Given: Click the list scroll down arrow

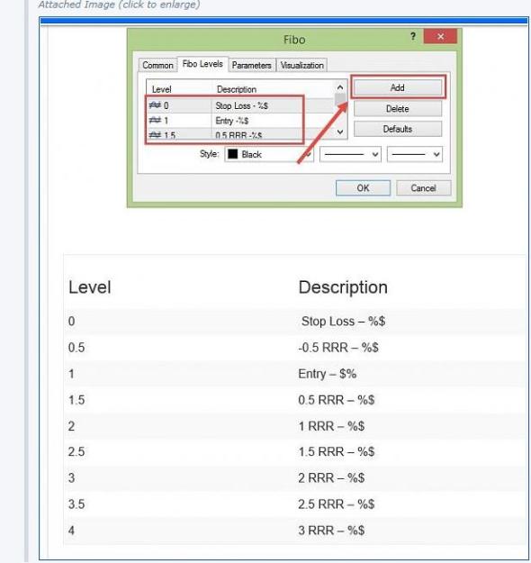Looking at the screenshot, I should point(340,132).
